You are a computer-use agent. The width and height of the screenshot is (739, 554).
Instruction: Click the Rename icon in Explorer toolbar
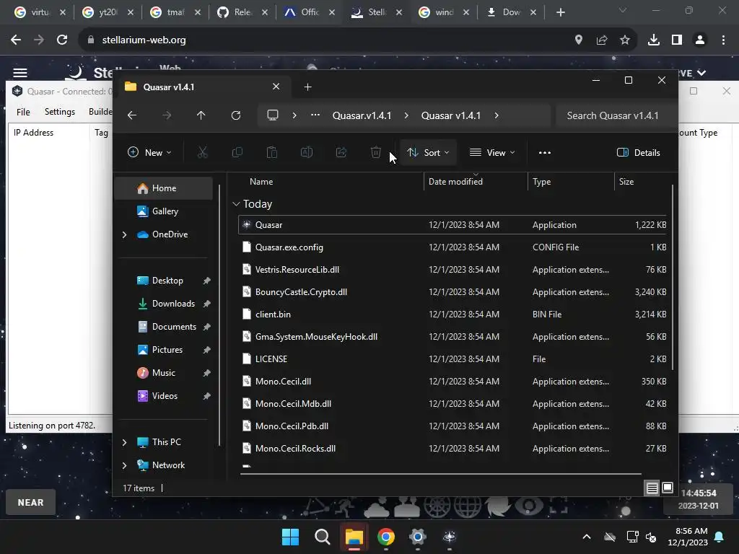[x=307, y=152]
